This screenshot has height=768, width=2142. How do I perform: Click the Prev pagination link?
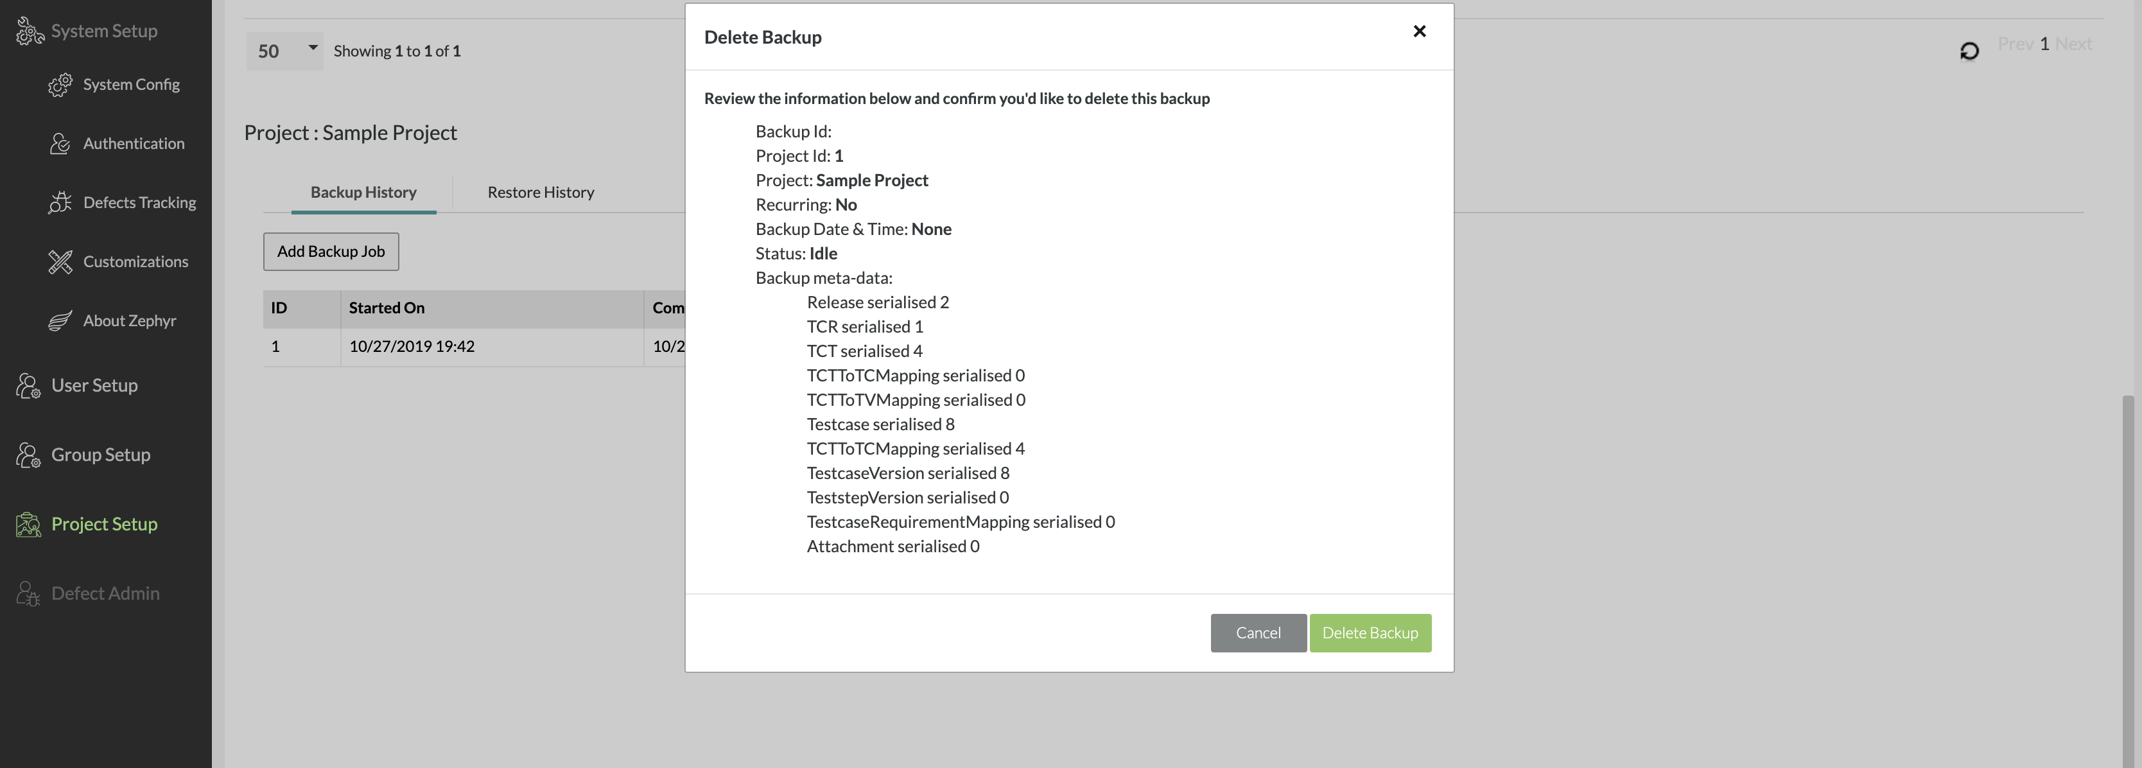[2015, 43]
